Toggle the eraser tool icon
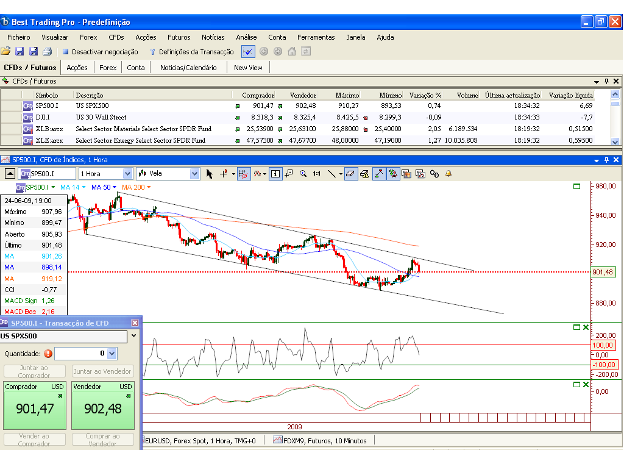 (350, 174)
